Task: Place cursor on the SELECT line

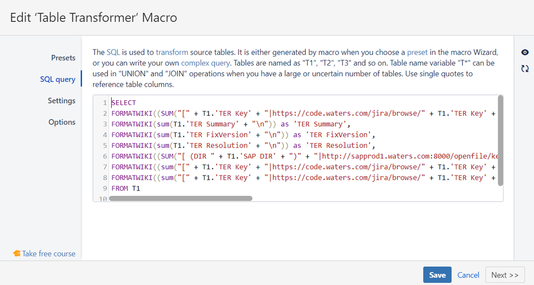Action: [x=123, y=102]
